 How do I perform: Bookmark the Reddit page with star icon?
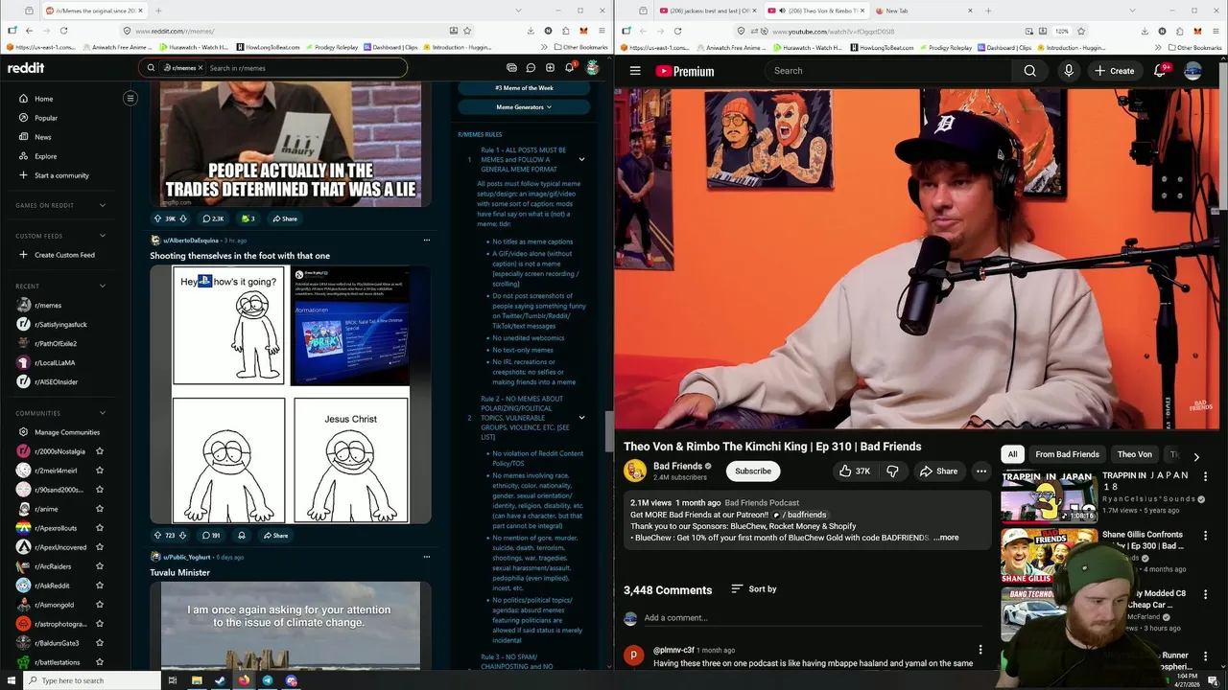pos(467,31)
